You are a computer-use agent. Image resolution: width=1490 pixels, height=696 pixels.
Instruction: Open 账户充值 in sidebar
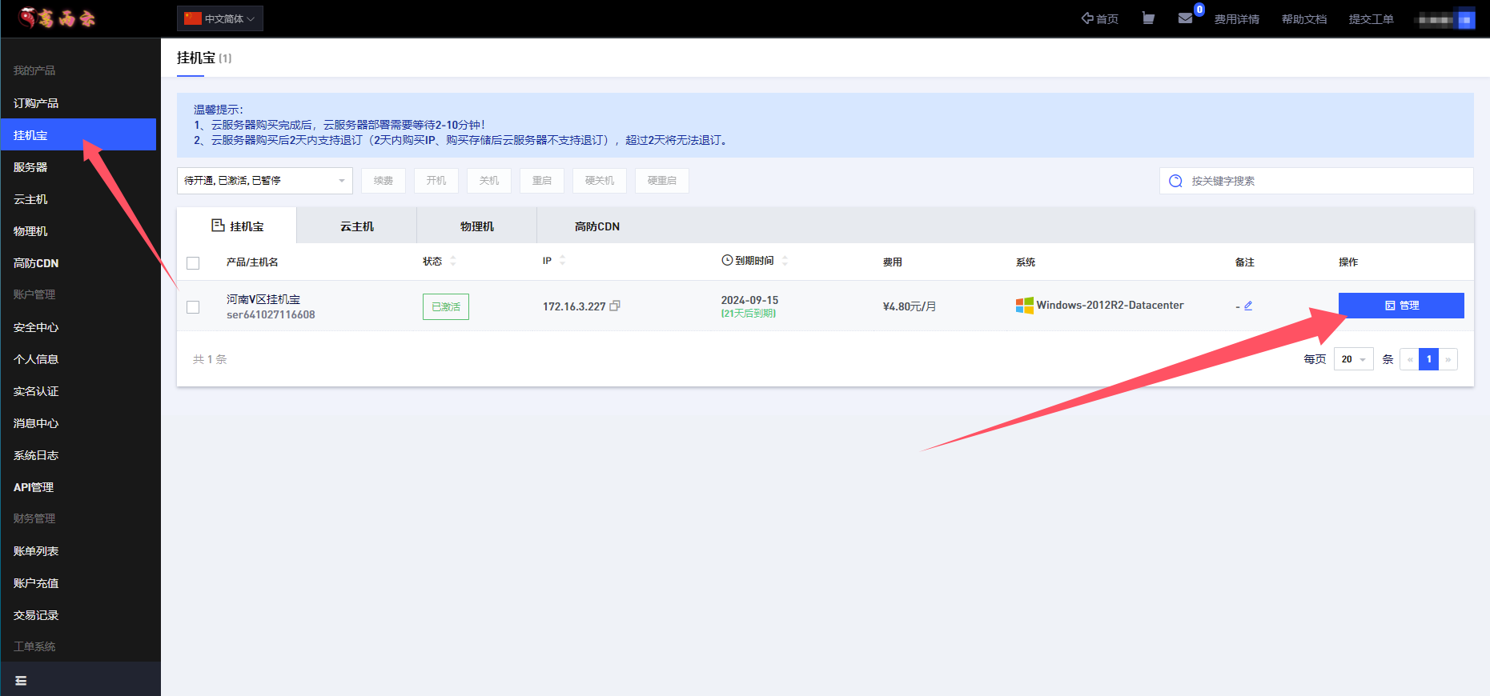coord(36,583)
